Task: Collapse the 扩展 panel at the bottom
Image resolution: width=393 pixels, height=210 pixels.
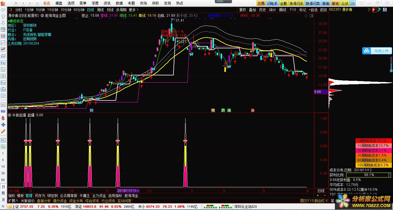Action: (x=13, y=201)
